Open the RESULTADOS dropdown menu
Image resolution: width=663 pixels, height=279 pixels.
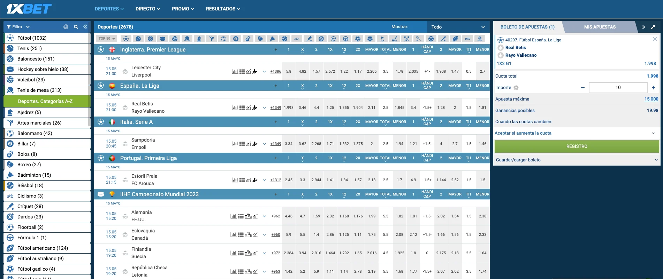[x=223, y=9]
